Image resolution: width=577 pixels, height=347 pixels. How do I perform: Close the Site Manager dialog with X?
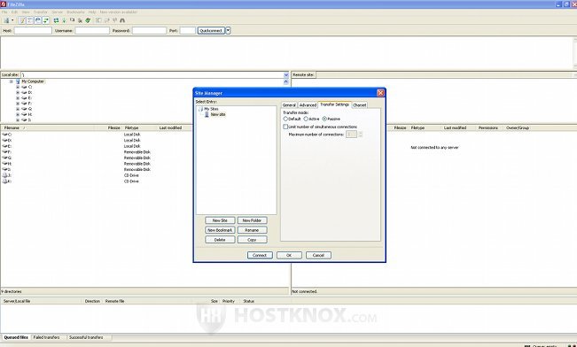(380, 93)
